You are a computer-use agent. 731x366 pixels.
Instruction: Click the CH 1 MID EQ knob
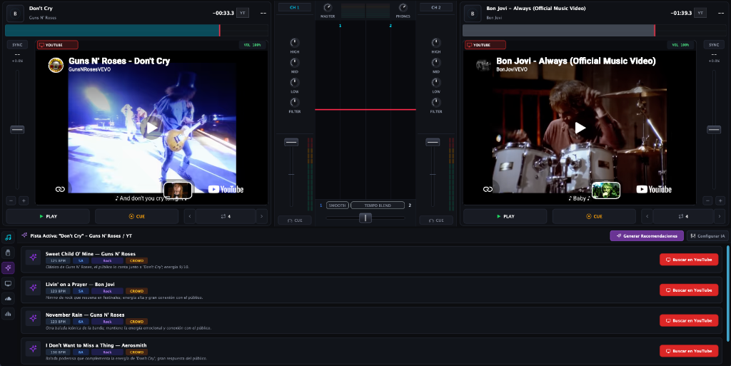point(295,62)
